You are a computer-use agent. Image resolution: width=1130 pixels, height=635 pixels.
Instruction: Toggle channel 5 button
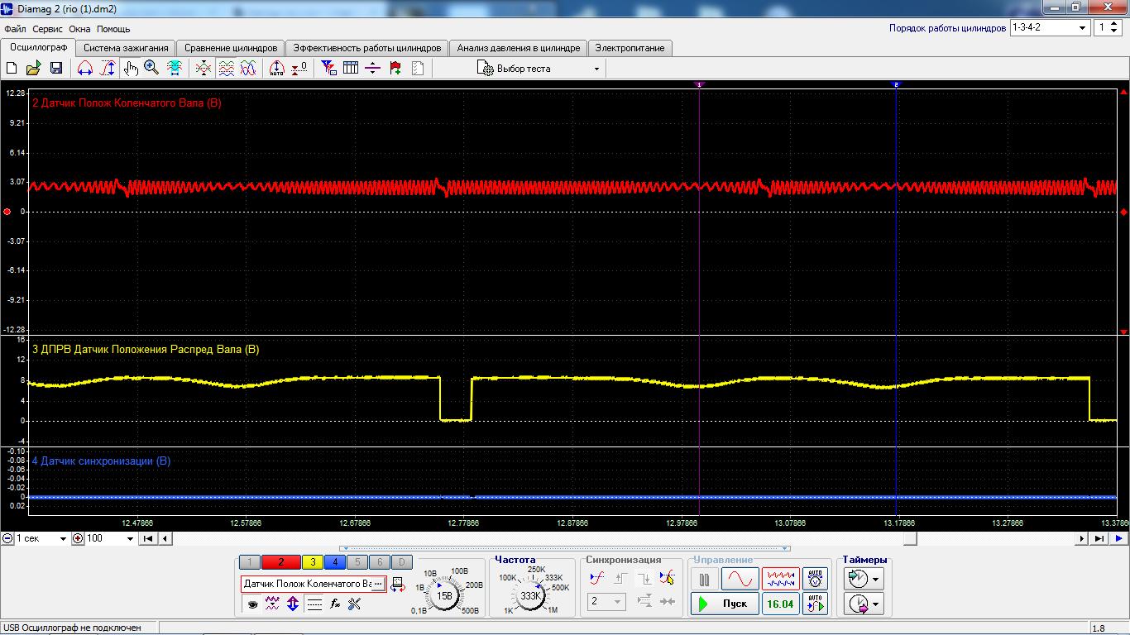[356, 562]
